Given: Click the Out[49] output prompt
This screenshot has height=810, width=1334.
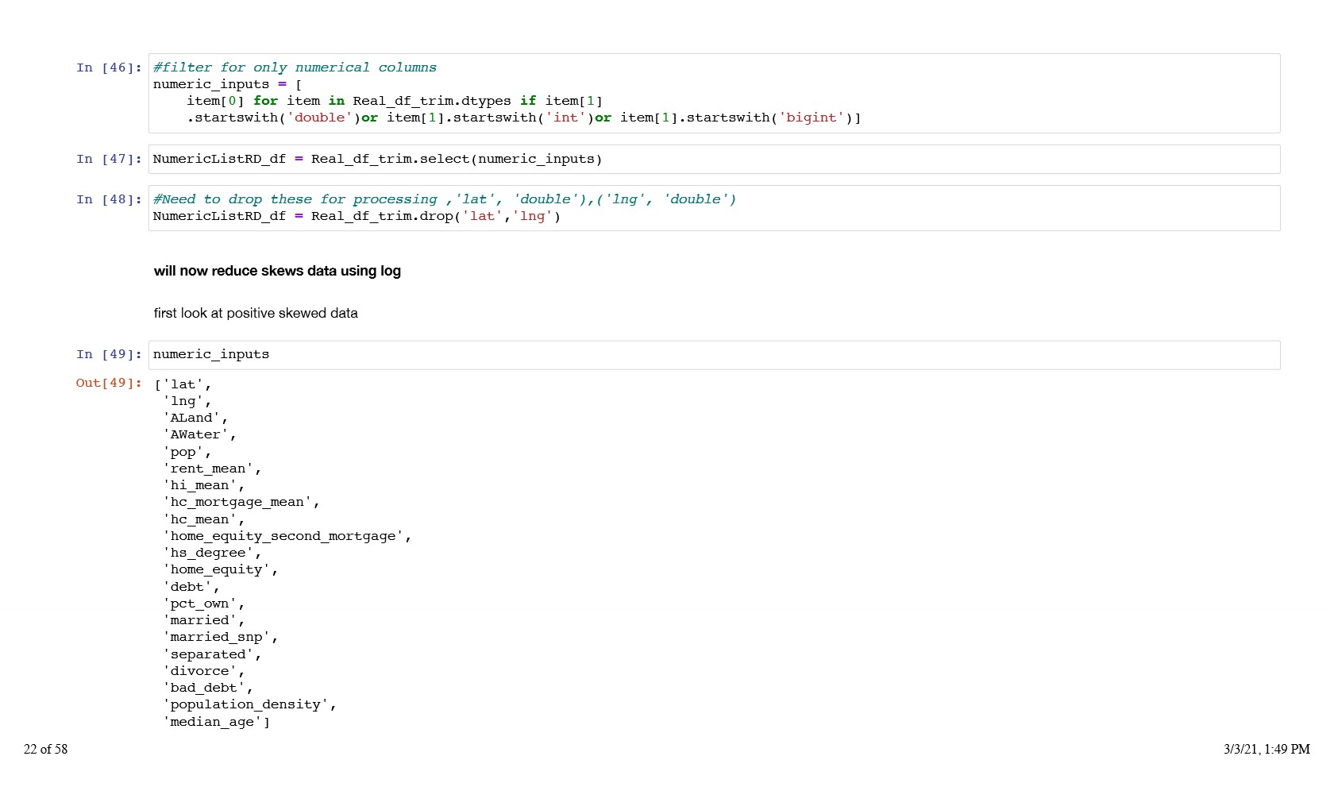Looking at the screenshot, I should [x=109, y=383].
